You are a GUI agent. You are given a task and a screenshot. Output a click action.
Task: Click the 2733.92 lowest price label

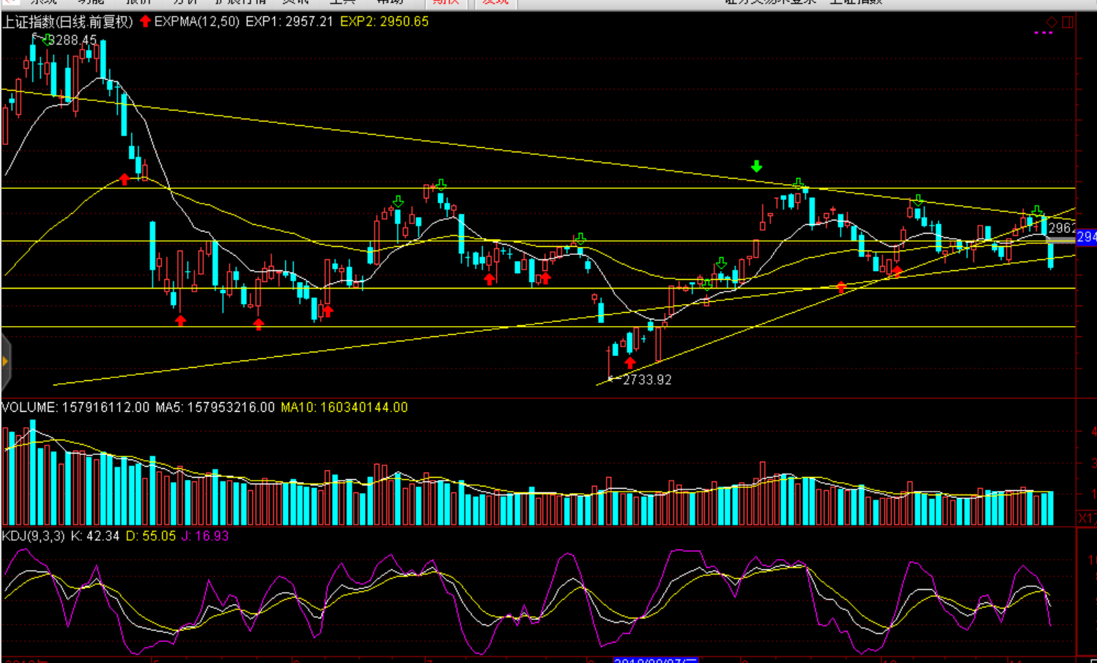click(x=647, y=379)
